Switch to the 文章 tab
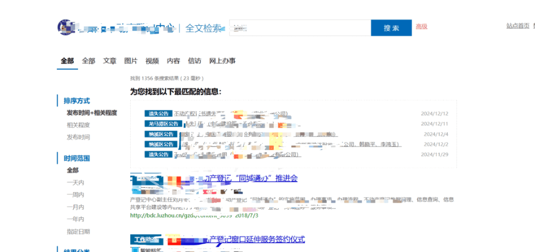This screenshot has width=535, height=252. tap(110, 61)
